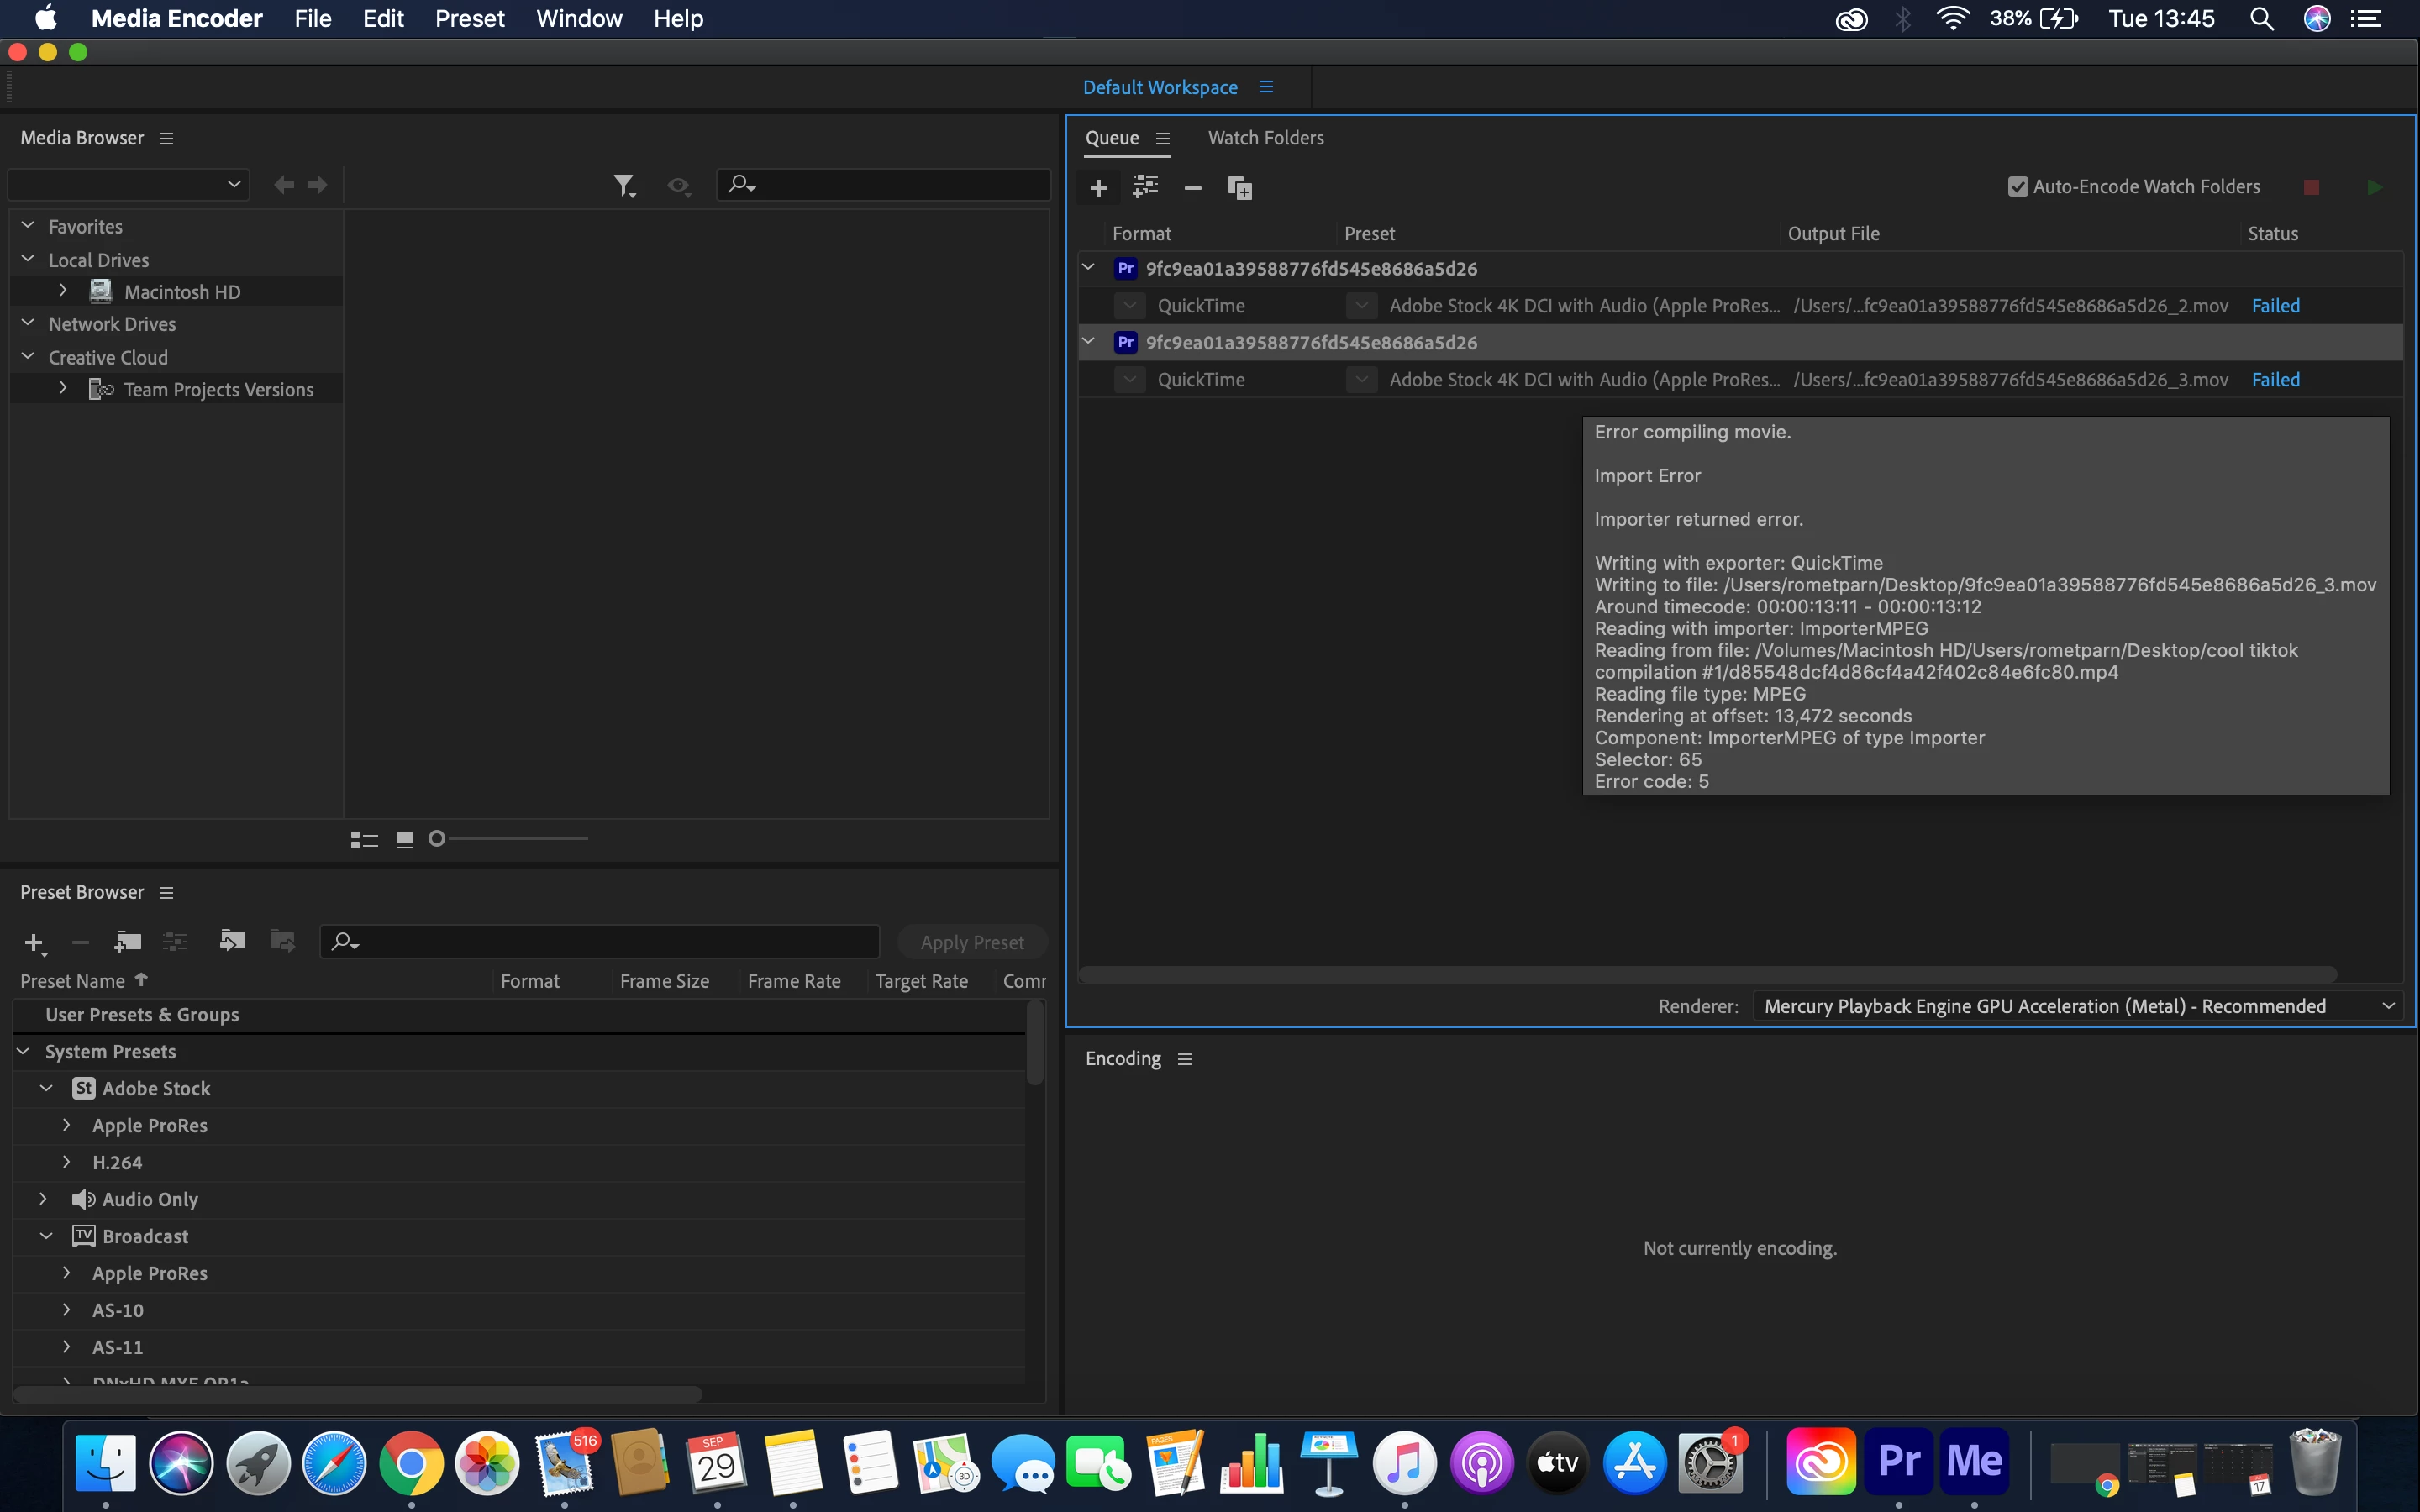
Task: Remove selected item from the Queue
Action: coord(1192,187)
